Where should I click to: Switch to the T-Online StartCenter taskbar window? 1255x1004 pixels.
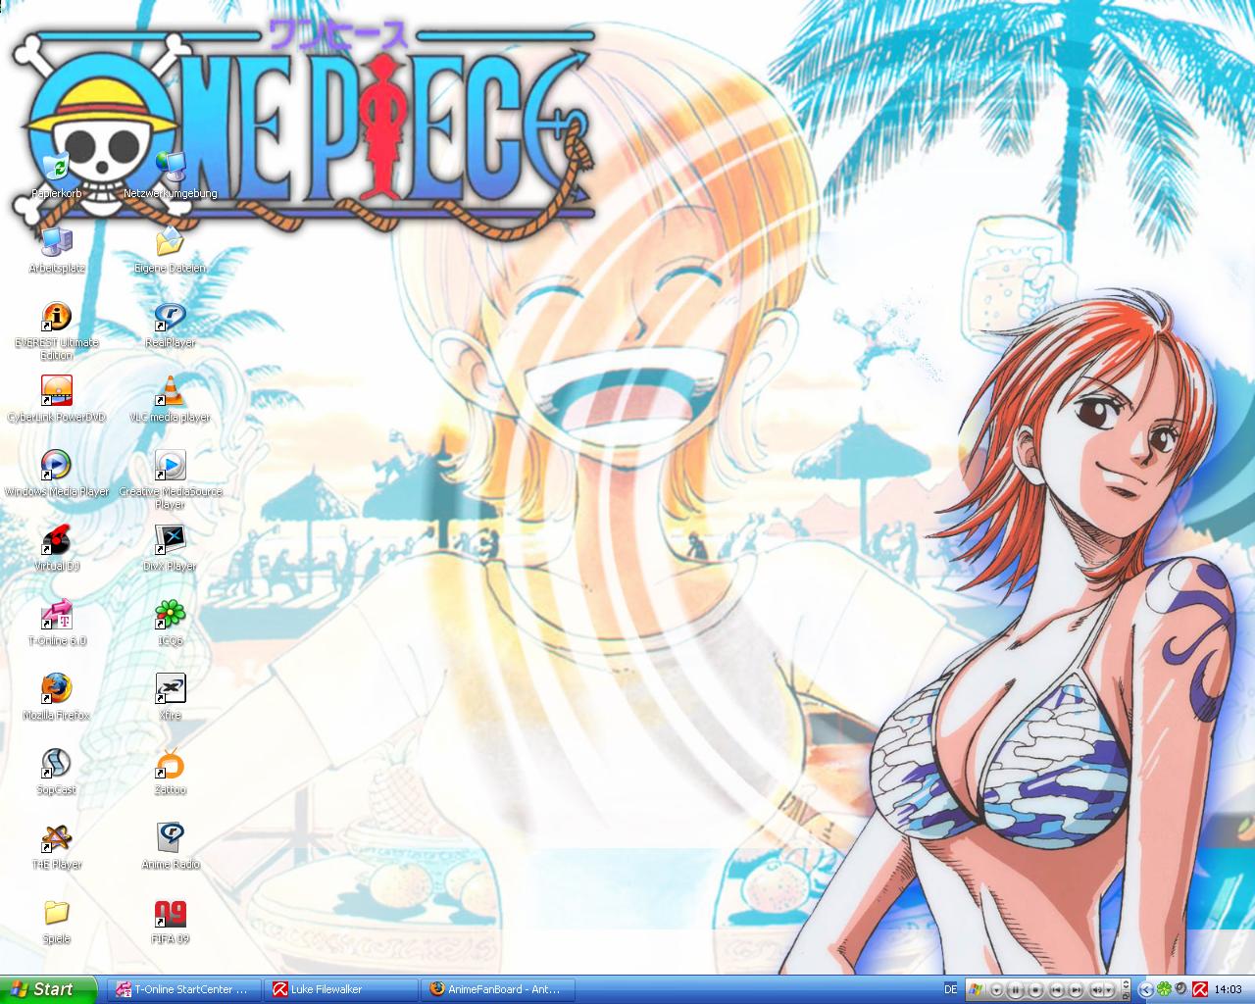point(184,989)
